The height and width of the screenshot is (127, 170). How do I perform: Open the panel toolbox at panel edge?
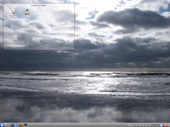coord(169,125)
